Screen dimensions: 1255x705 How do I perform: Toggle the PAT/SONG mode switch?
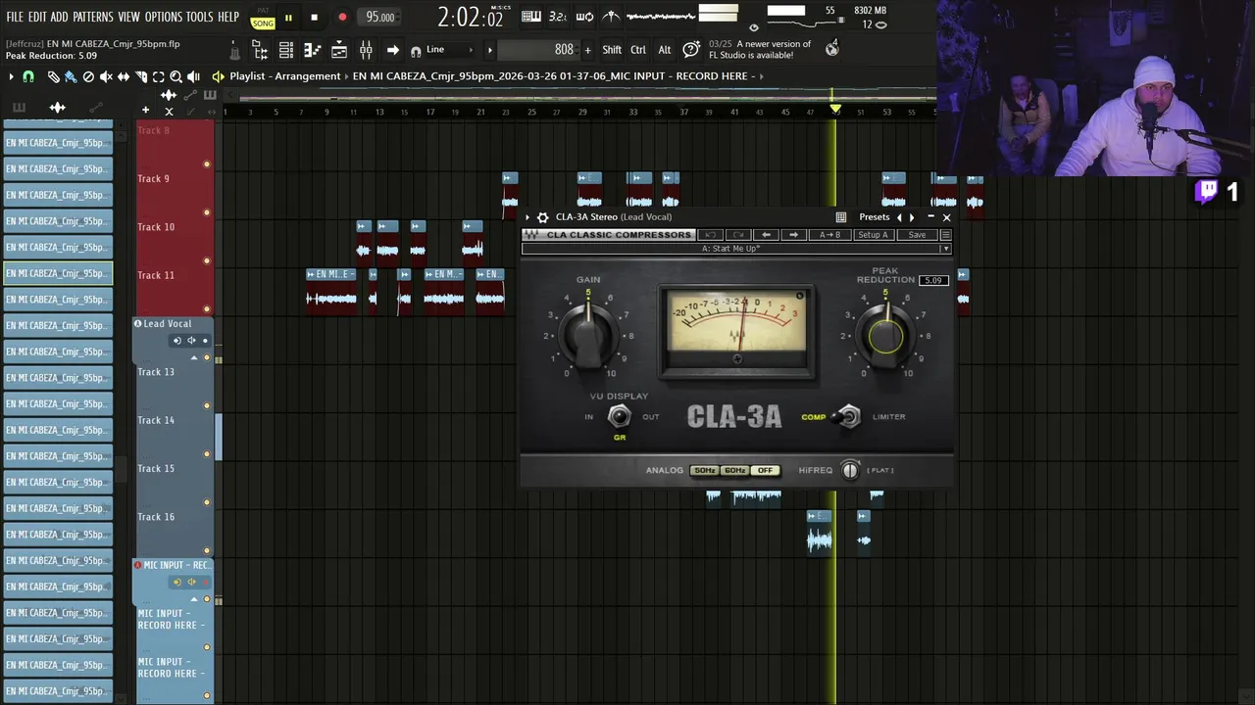pyautogui.click(x=263, y=20)
